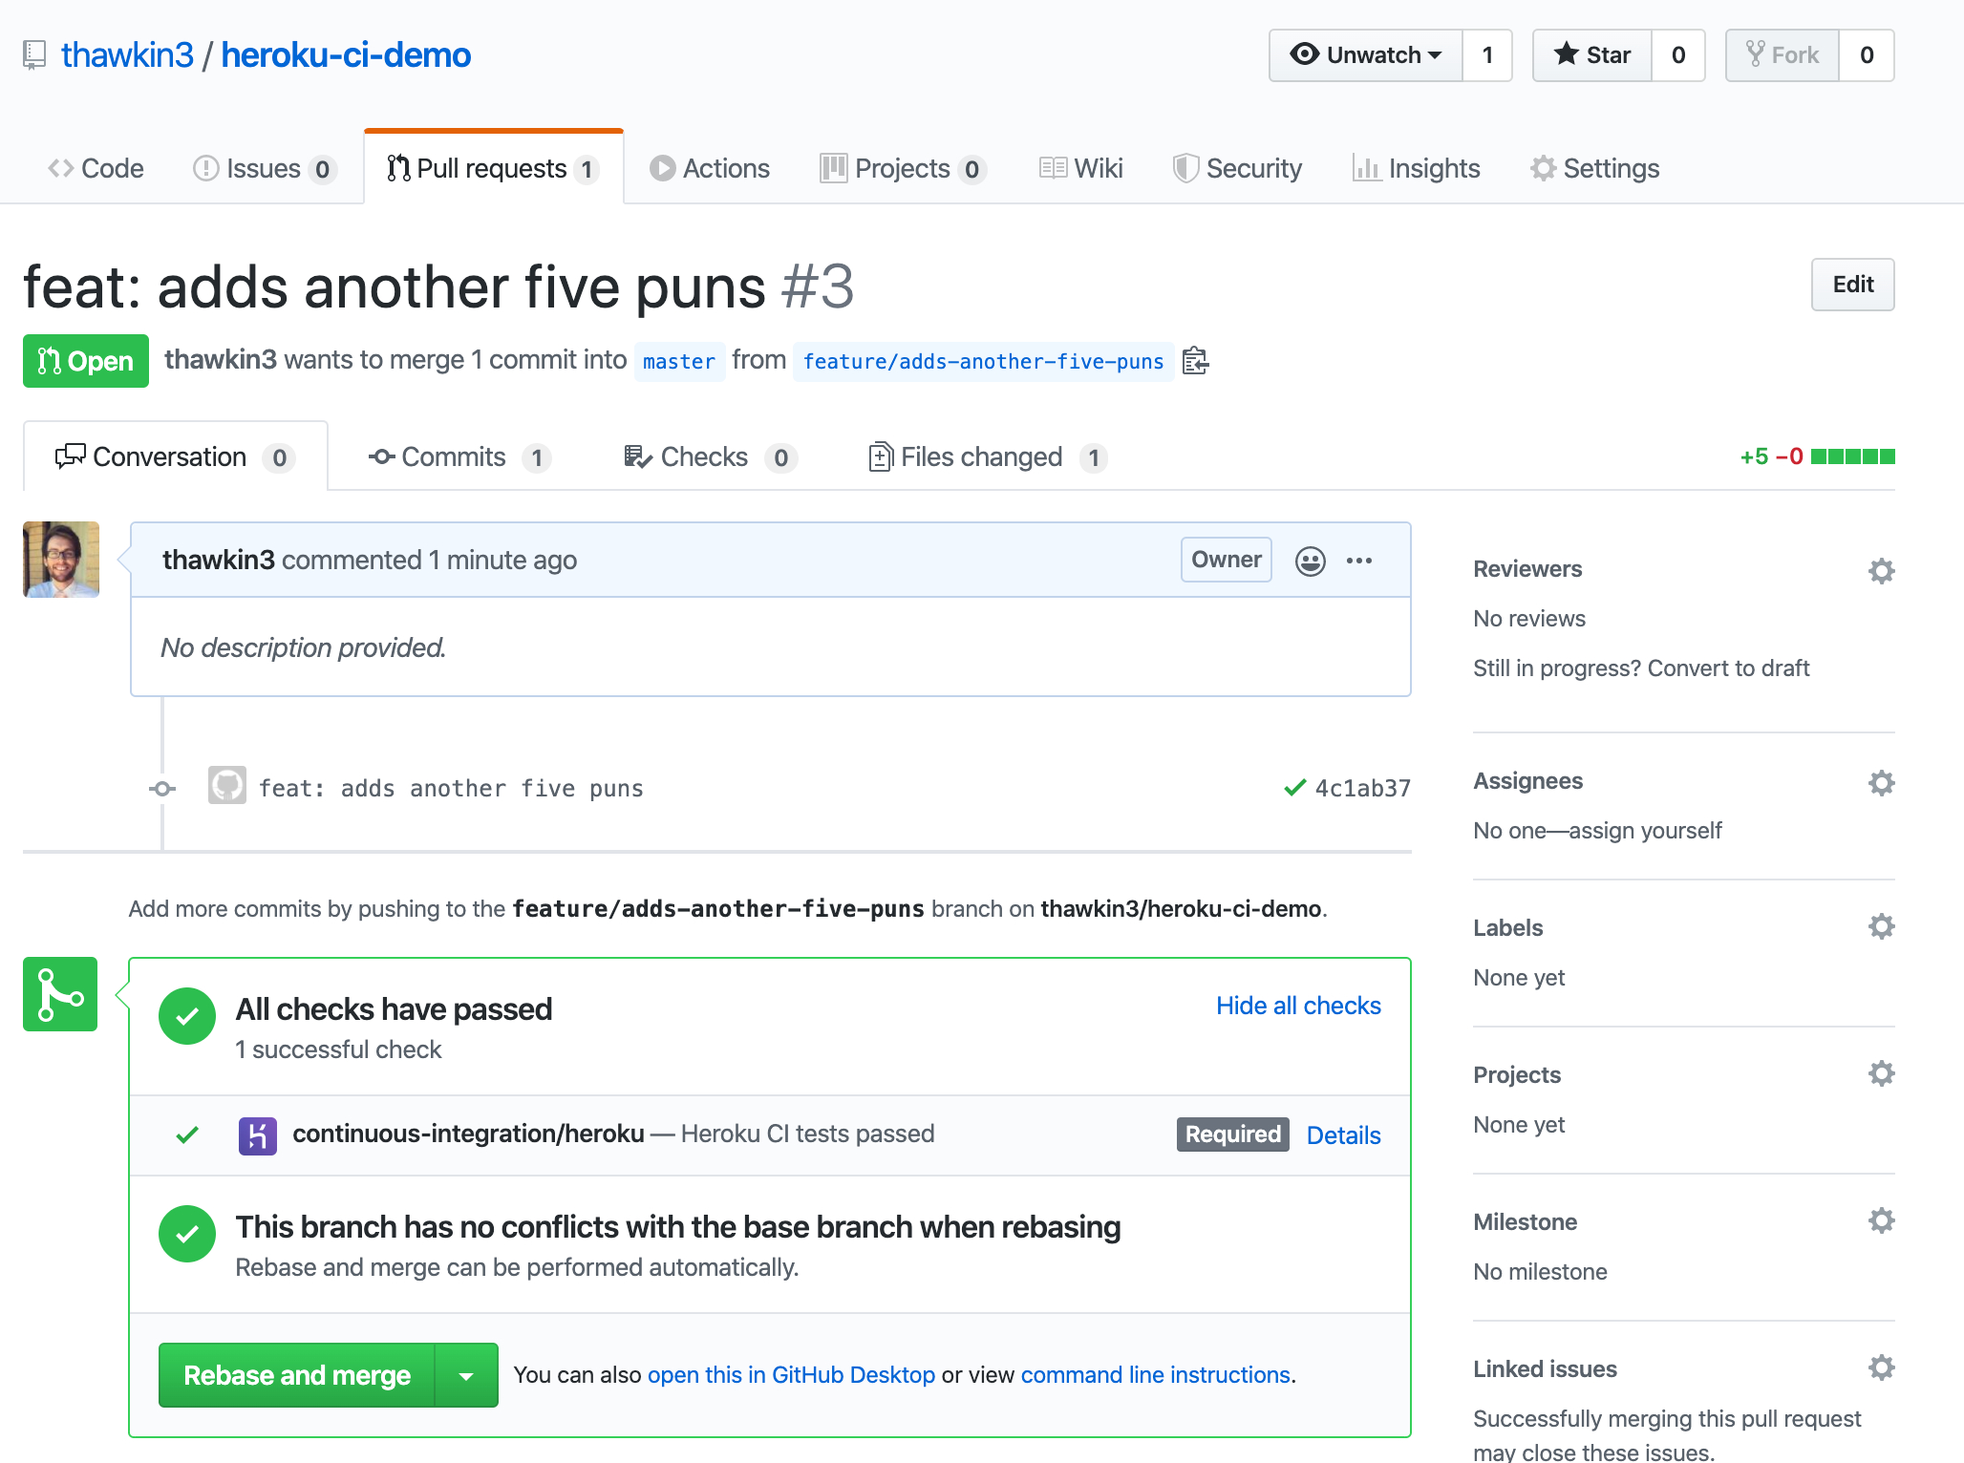1964x1463 pixels.
Task: Click the Milestone gear icon
Action: click(x=1881, y=1220)
